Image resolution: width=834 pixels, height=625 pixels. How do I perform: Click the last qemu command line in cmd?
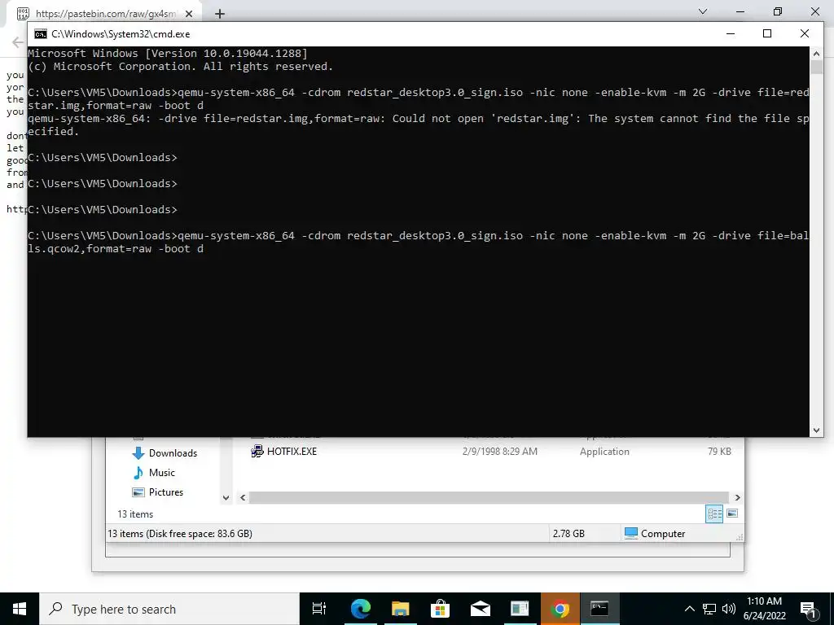pyautogui.click(x=418, y=242)
